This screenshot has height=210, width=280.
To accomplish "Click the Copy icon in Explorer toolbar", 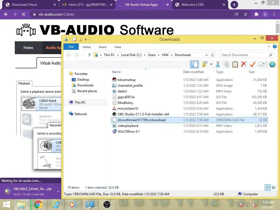I will 226,64.
